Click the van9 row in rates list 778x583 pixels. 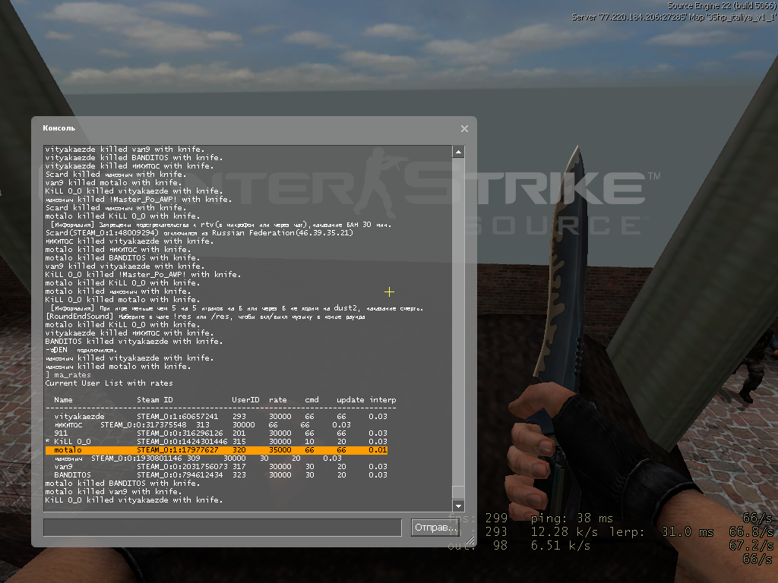pos(220,467)
